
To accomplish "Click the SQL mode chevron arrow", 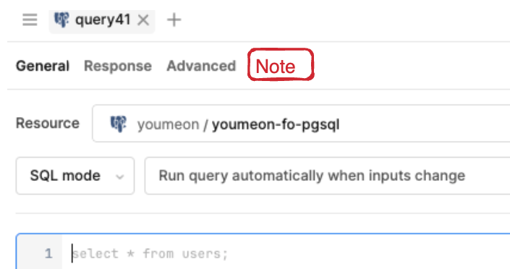I will tap(120, 177).
